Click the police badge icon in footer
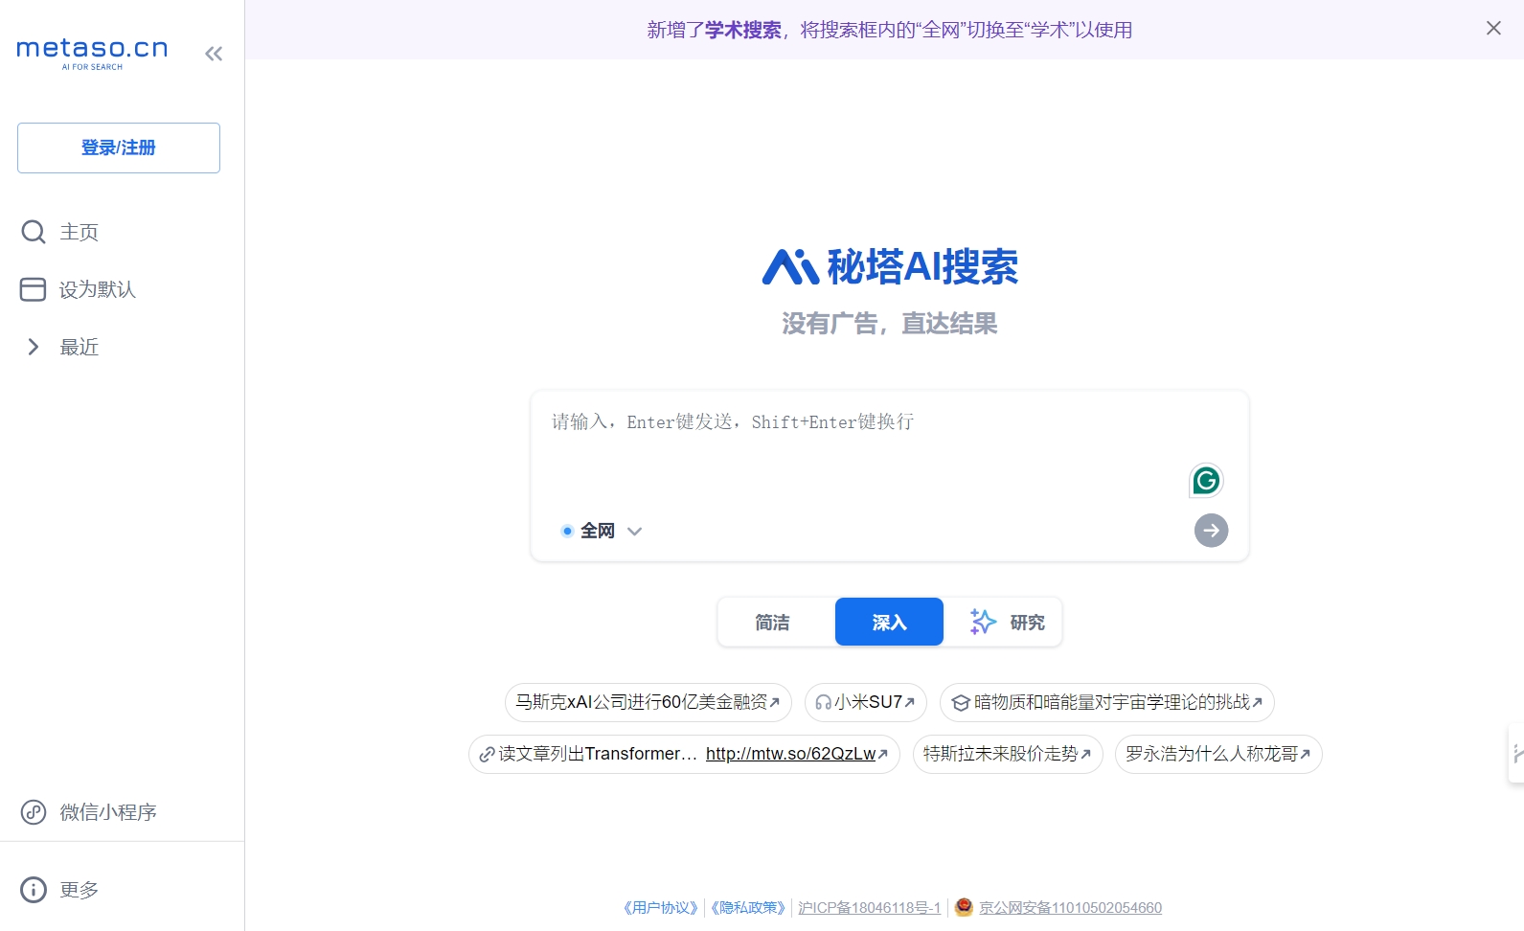The width and height of the screenshot is (1524, 931). click(x=964, y=906)
